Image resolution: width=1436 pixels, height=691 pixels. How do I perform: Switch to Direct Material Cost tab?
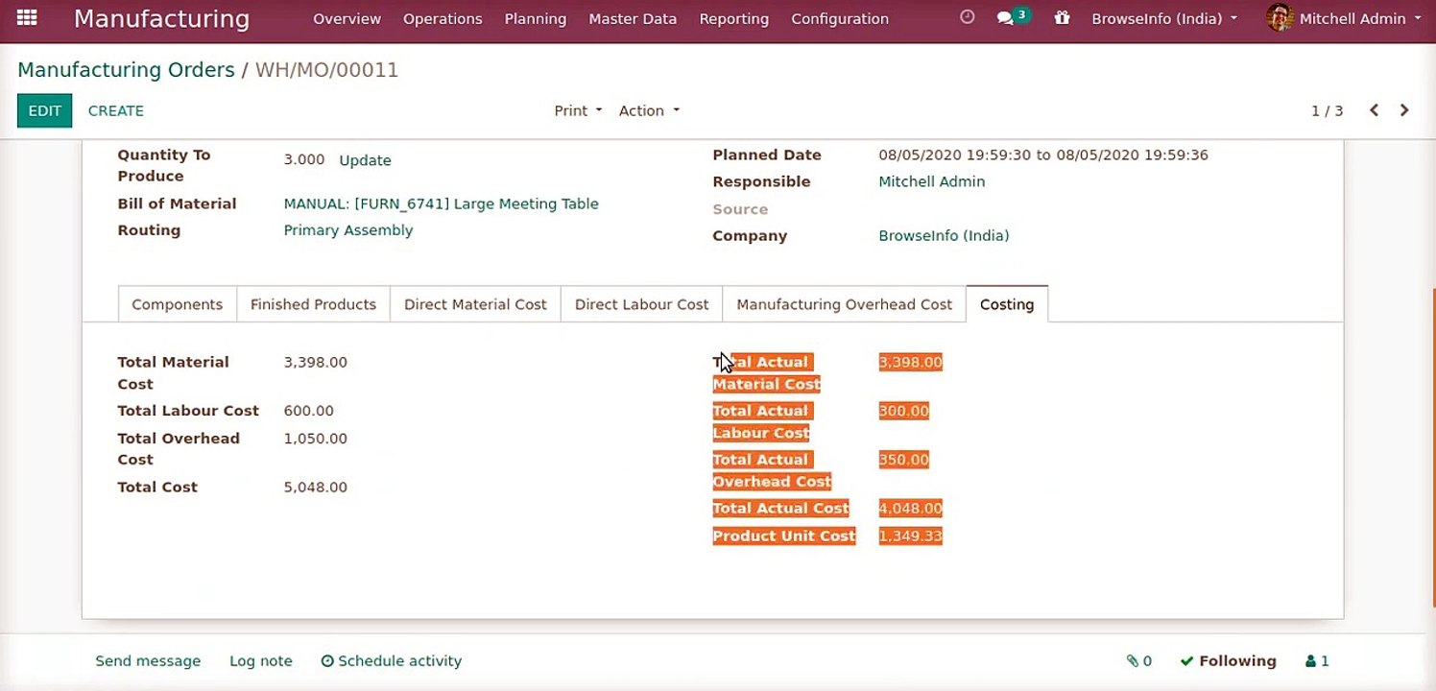[x=475, y=304]
